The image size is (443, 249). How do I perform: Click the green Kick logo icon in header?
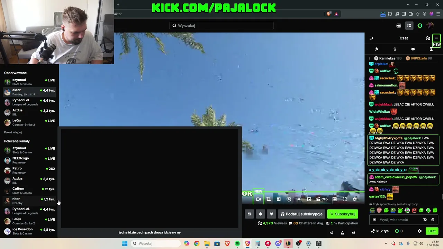point(420,26)
